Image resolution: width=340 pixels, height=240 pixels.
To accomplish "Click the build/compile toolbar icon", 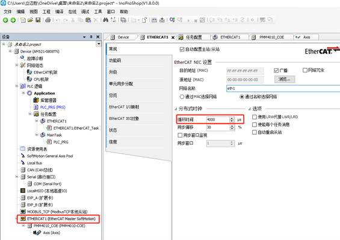I will [x=154, y=20].
